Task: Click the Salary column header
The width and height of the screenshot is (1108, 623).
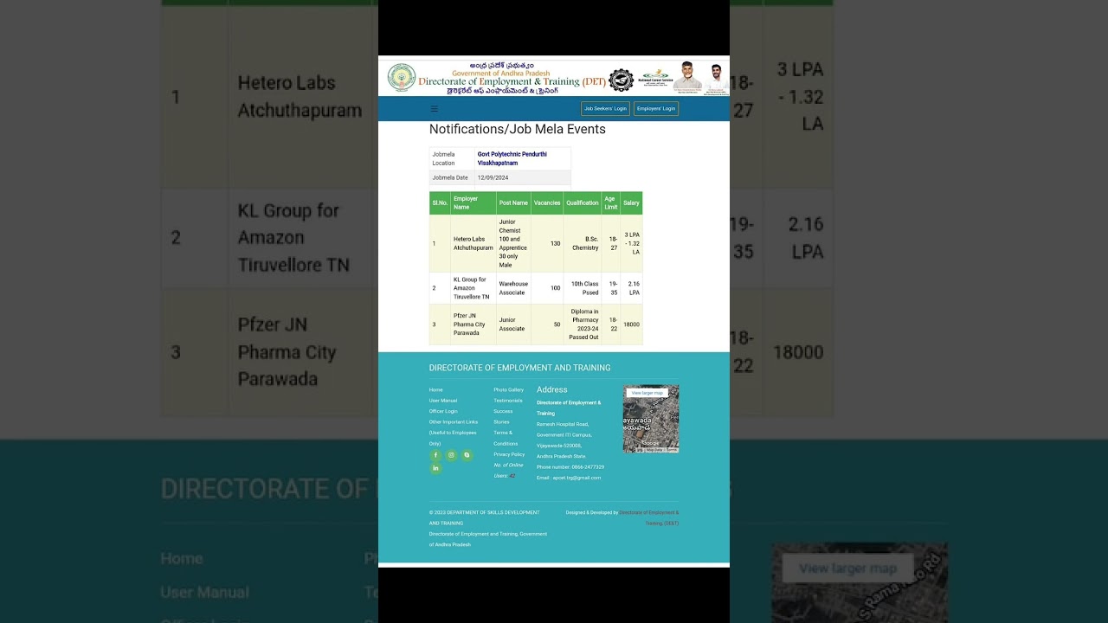Action: point(632,203)
